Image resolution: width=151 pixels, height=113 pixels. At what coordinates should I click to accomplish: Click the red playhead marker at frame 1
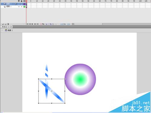[x=26, y=1]
